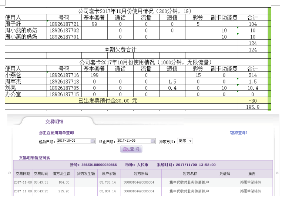Open the start date calendar picker
The width and height of the screenshot is (282, 202).
click(x=93, y=141)
